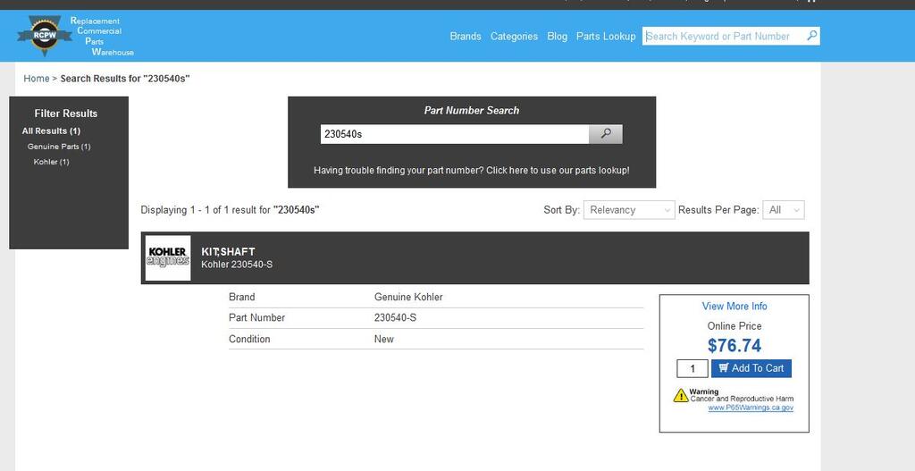Image resolution: width=915 pixels, height=471 pixels.
Task: Focus the Search Keyword or Part Number field
Action: 724,36
